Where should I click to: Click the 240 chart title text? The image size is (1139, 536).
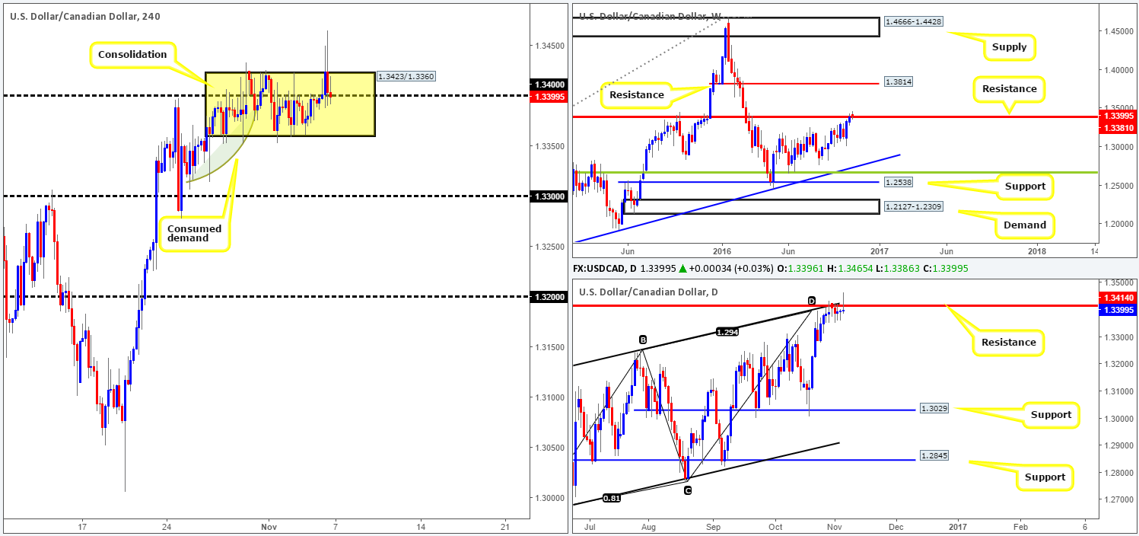[85, 15]
